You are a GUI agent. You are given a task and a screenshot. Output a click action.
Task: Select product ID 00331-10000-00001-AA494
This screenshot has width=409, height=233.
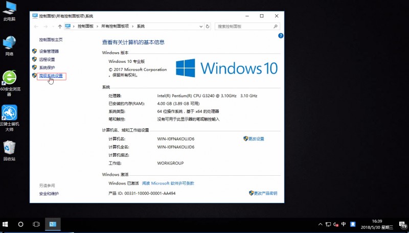click(x=150, y=193)
